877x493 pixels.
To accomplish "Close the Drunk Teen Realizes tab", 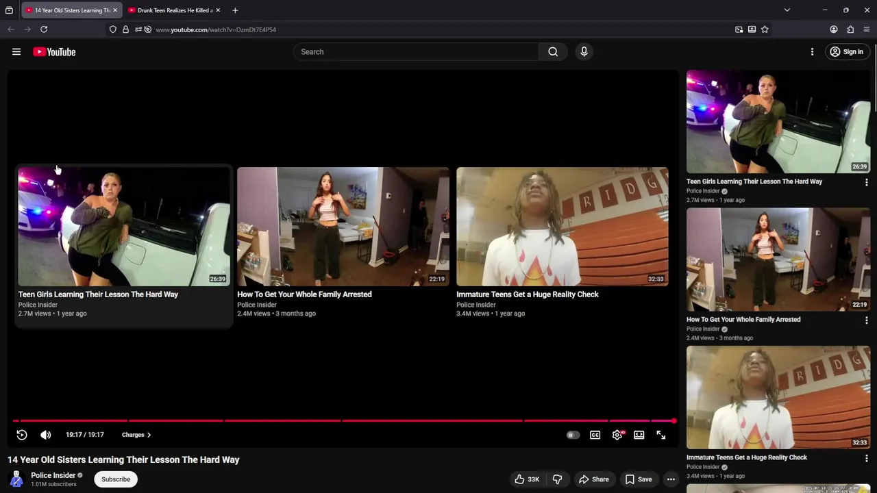I will [x=218, y=10].
